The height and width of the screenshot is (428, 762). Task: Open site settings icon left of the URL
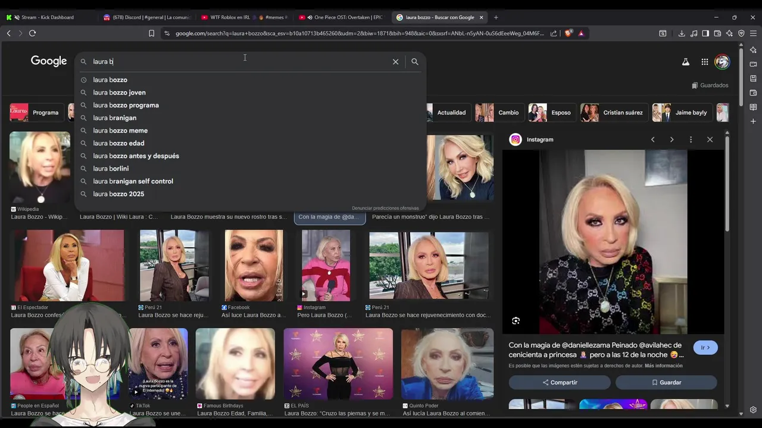pyautogui.click(x=167, y=33)
